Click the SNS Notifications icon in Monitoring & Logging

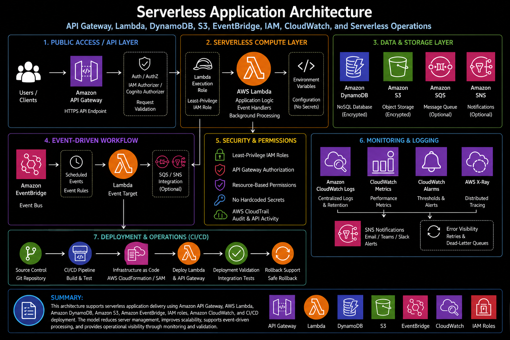[348, 233]
